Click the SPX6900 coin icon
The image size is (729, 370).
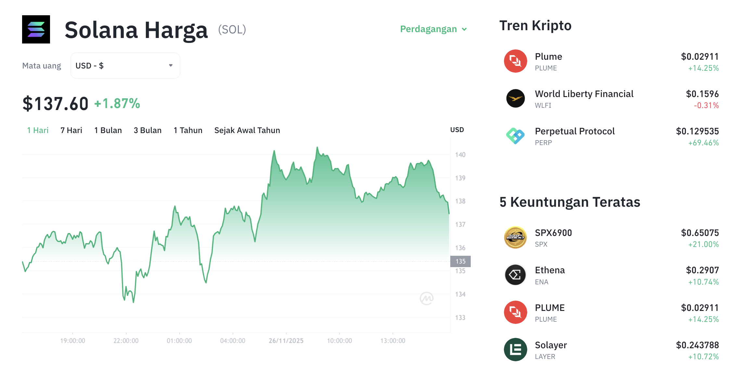click(515, 237)
